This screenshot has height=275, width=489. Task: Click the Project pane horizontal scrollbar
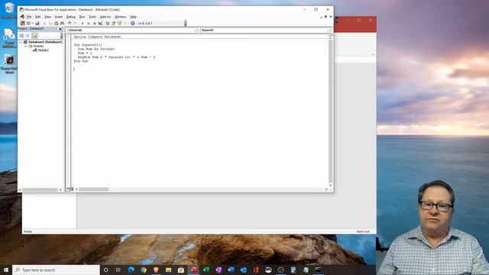tap(40, 189)
